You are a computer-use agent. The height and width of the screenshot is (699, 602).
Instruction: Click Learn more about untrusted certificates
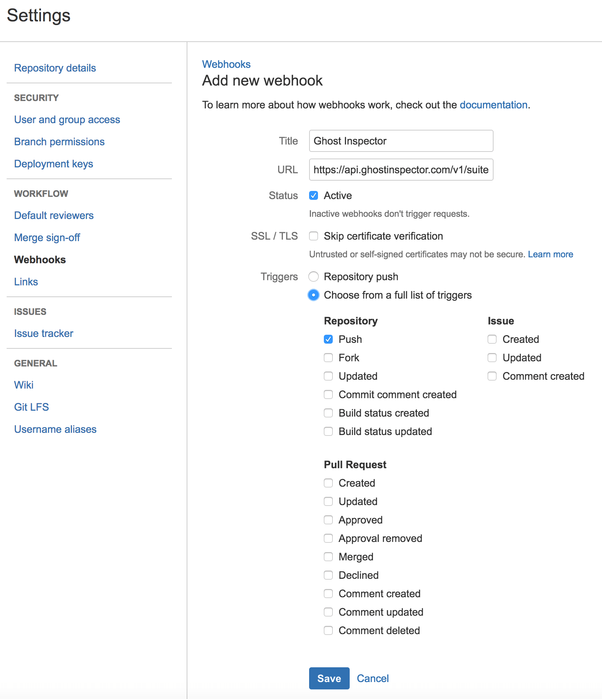tap(550, 254)
